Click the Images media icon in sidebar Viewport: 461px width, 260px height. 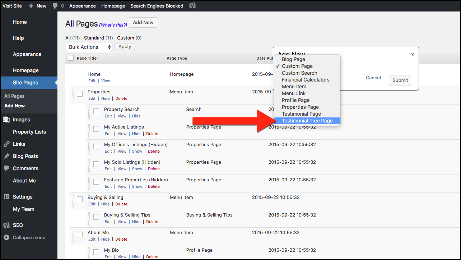[6, 120]
